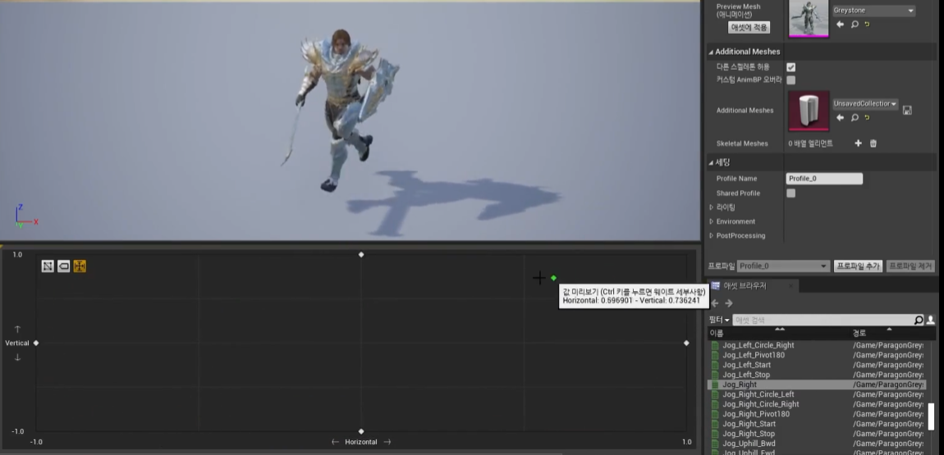The height and width of the screenshot is (455, 944).
Task: Clear Skeletal Meshes array with trash icon
Action: click(x=873, y=143)
